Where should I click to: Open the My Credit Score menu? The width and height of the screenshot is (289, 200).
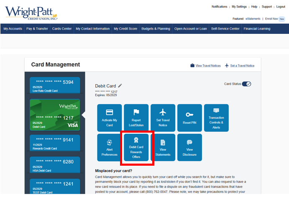(125, 28)
